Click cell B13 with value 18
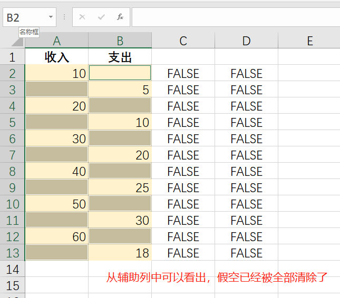Image resolution: width=340 pixels, height=298 pixels. [x=120, y=253]
